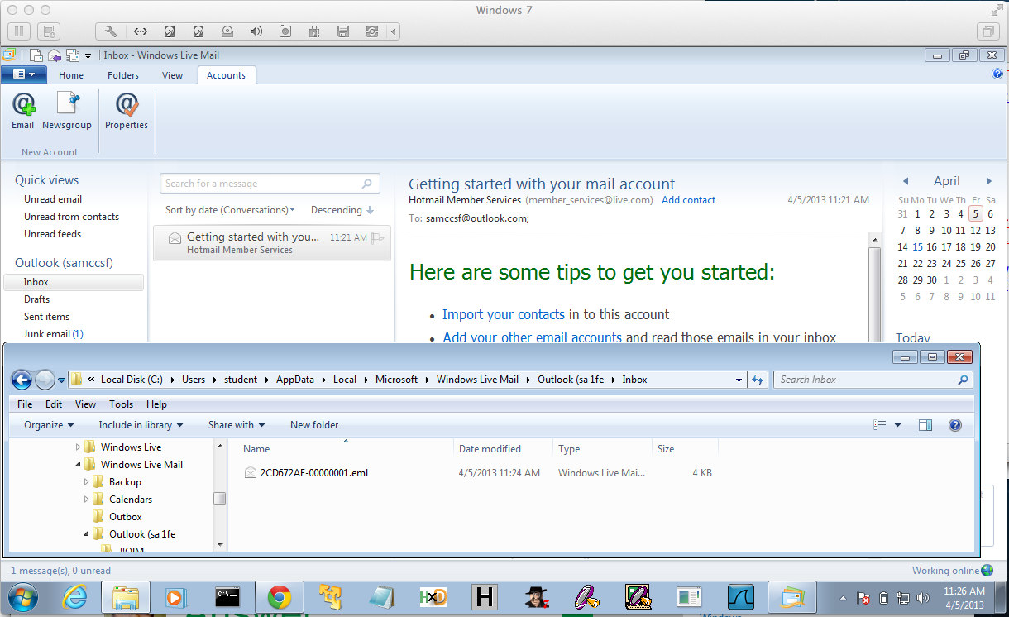Screen dimensions: 1009x617
Task: Click the Windows Start button
Action: pos(23,597)
